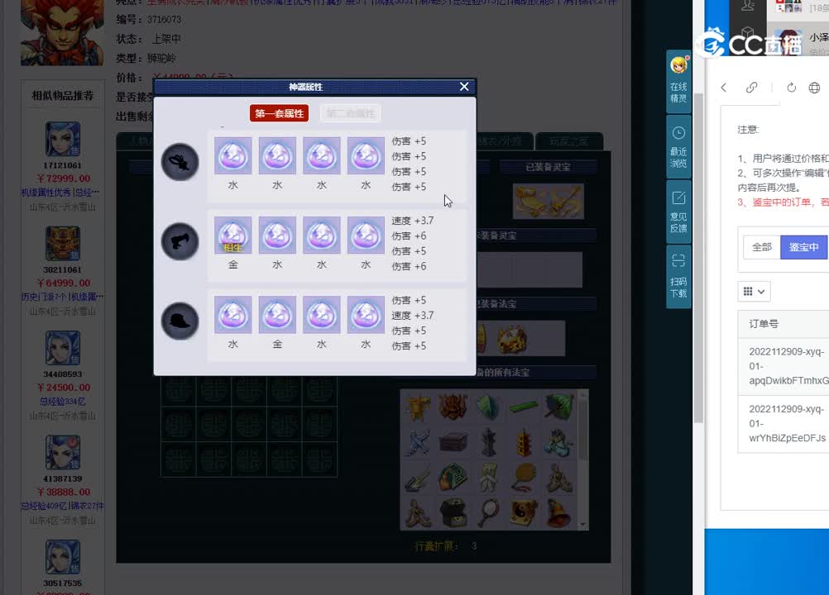Click the red-haired character portrait
This screenshot has height=595, width=829.
click(62, 33)
